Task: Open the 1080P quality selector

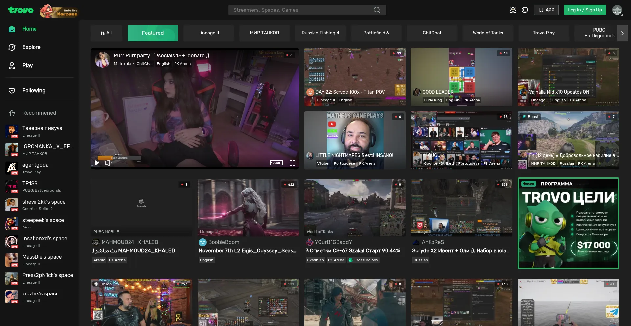Action: pos(276,163)
